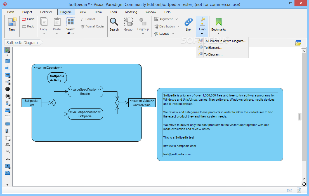309x196 pixels.
Task: Click the palette scroll-down arrow
Action: (8, 185)
